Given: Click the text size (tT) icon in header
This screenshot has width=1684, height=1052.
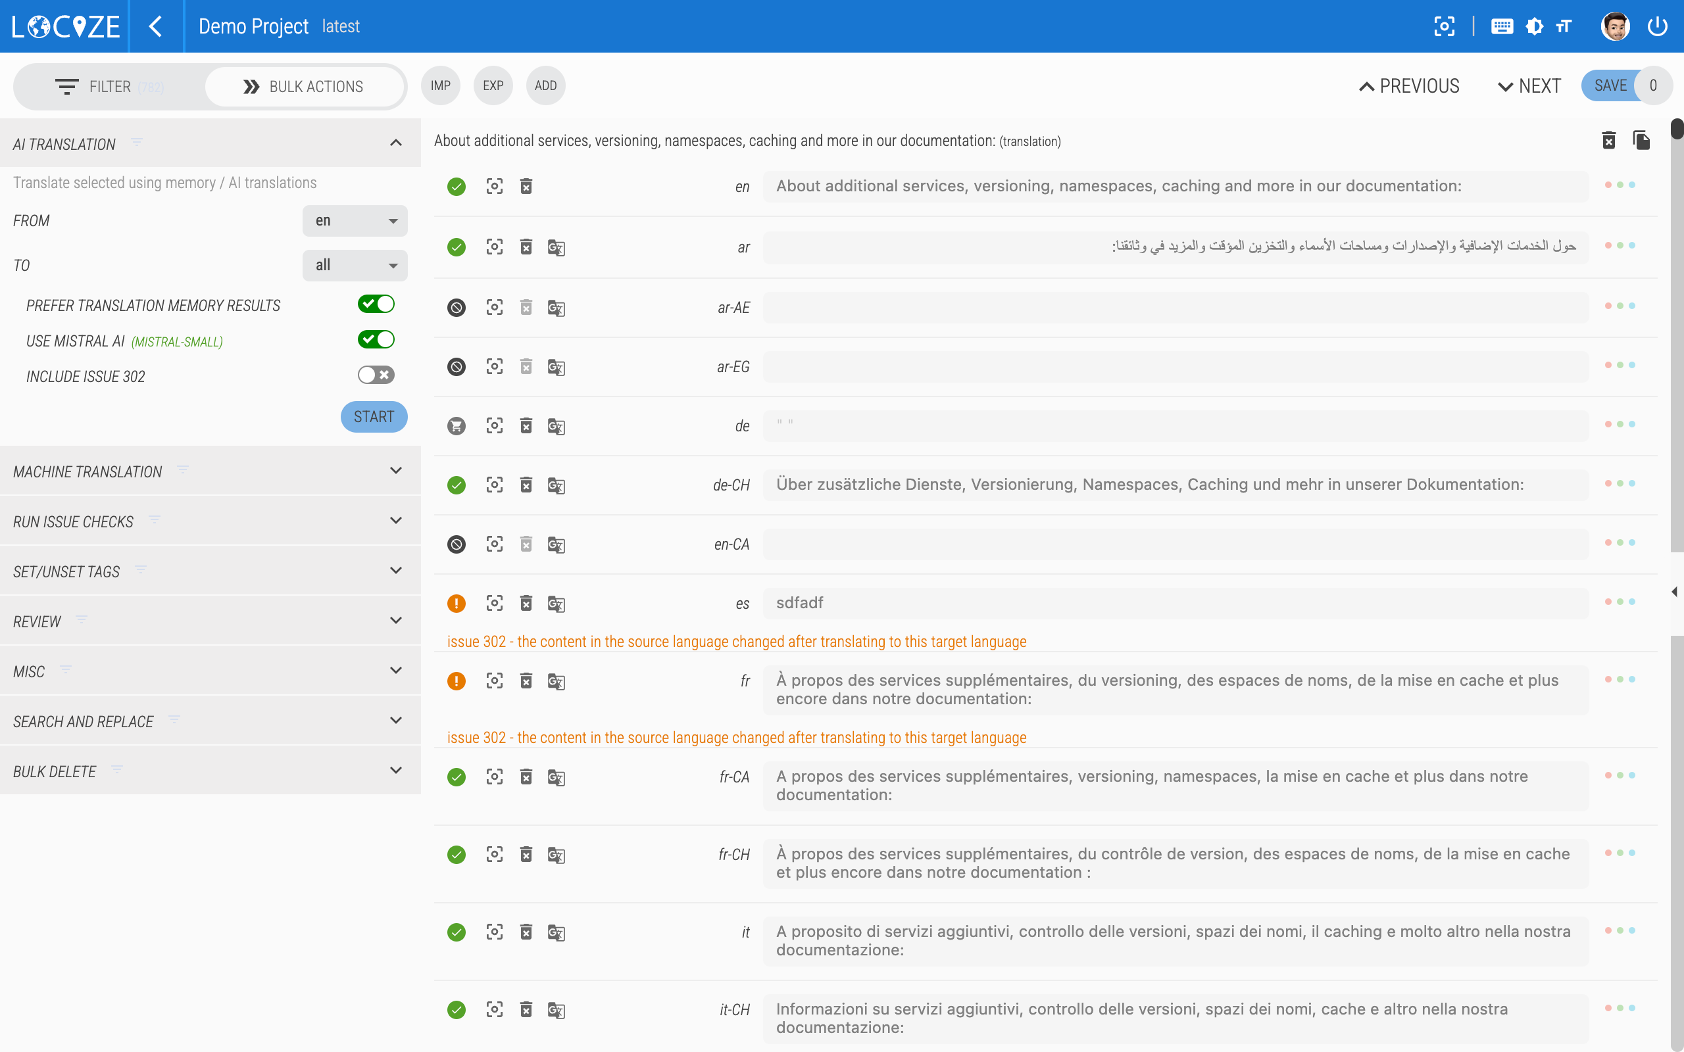Looking at the screenshot, I should point(1564,26).
